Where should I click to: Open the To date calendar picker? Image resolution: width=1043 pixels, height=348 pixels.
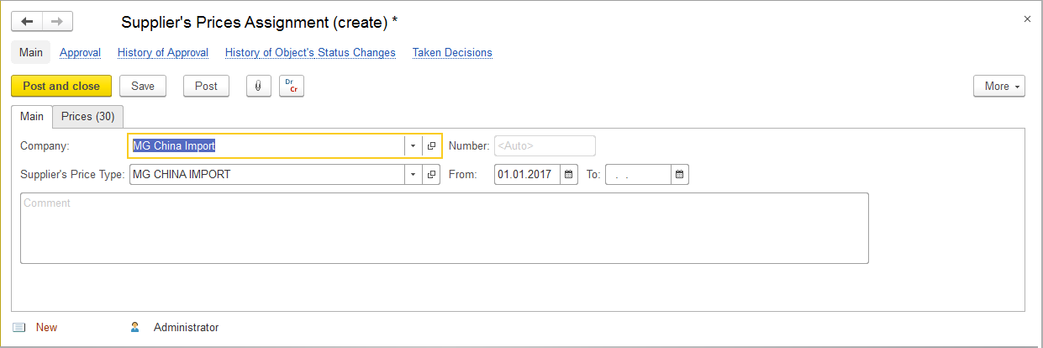pyautogui.click(x=680, y=175)
